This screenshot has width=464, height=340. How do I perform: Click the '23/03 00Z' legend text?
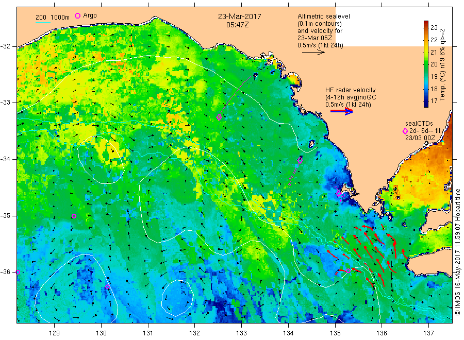[x=420, y=138]
